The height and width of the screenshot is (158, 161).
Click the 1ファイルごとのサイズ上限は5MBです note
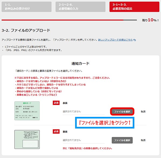26,47
